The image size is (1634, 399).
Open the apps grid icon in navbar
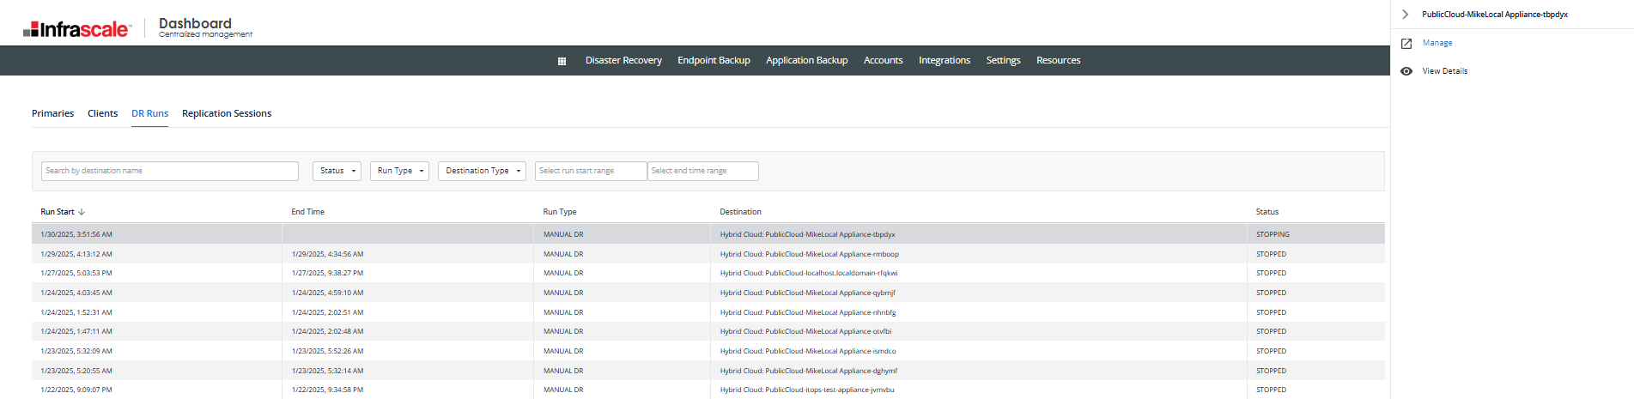point(562,61)
